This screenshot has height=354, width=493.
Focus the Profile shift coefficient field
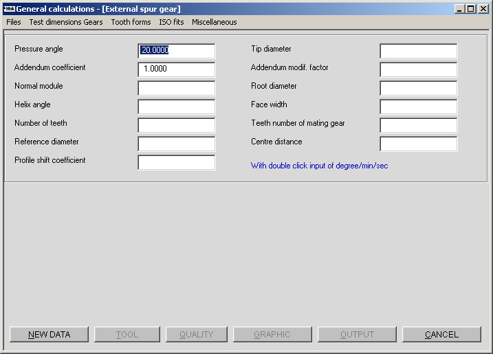pyautogui.click(x=176, y=162)
